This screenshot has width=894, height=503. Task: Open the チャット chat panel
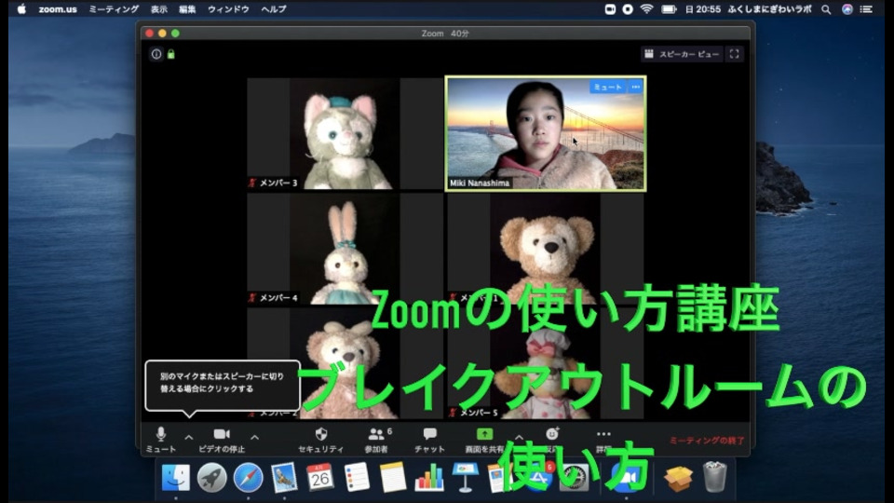pos(430,440)
